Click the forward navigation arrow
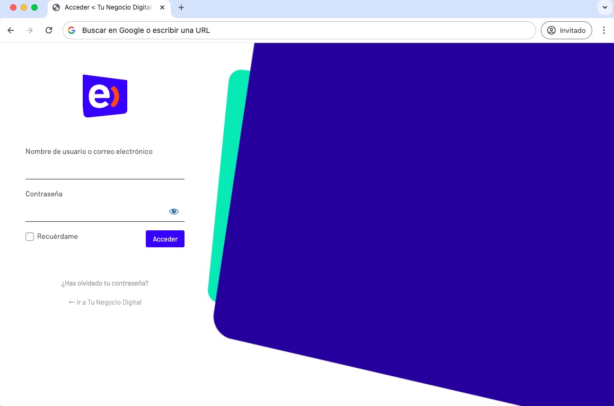This screenshot has height=406, width=614. pyautogui.click(x=30, y=30)
